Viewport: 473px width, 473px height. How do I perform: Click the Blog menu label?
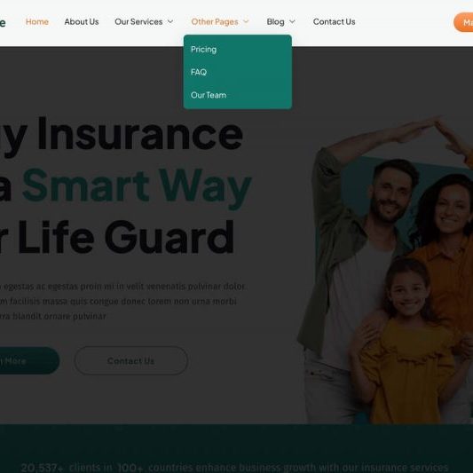pos(275,21)
